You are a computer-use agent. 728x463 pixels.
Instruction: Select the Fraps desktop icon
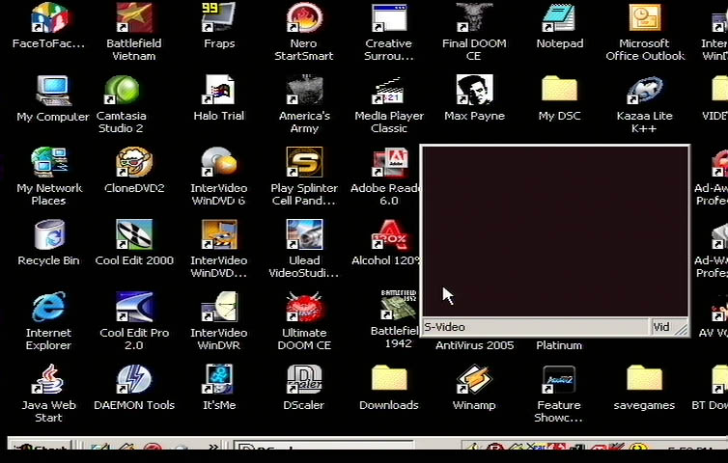[218, 18]
